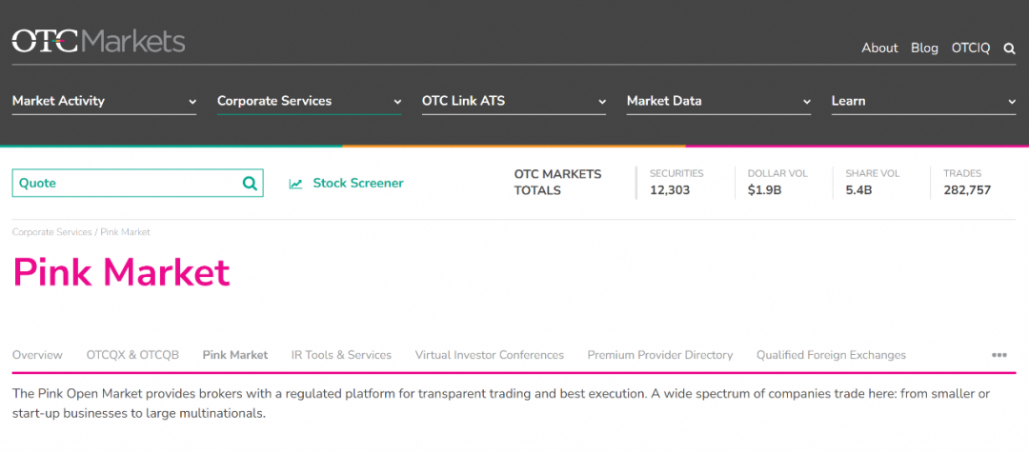Visit the Blog link
The image size is (1029, 452).
click(924, 48)
